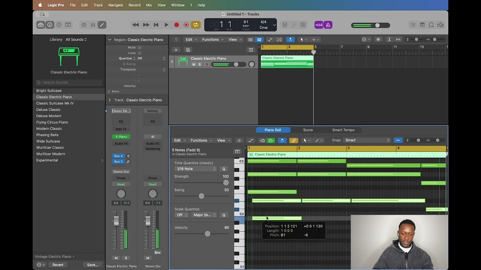Record-enable the Classic Electric Piano track

point(206,64)
